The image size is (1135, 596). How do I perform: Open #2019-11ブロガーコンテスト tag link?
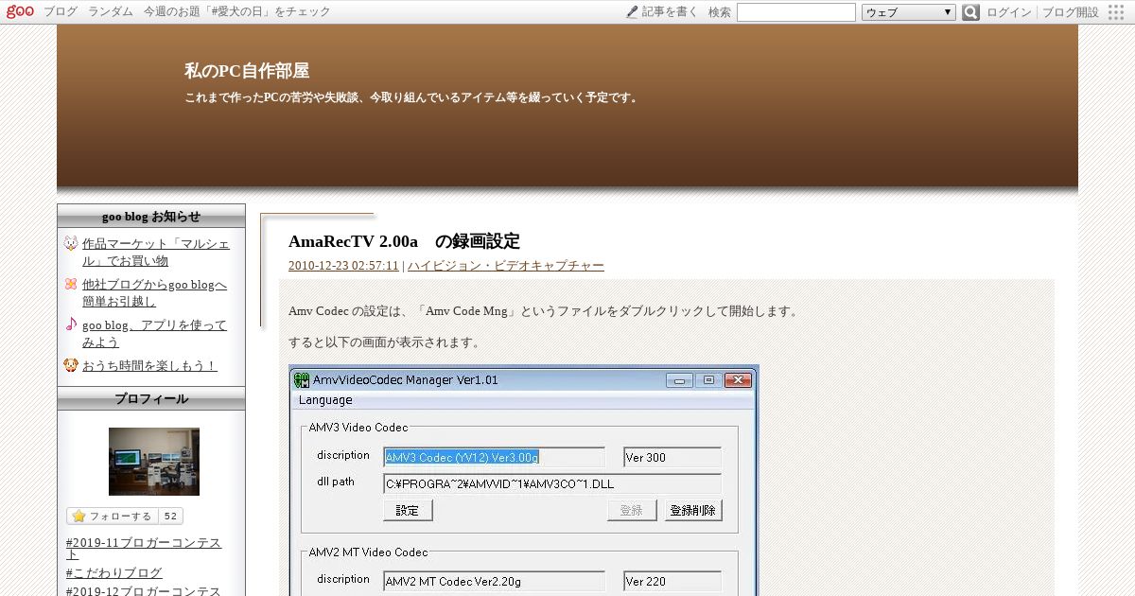click(x=144, y=549)
